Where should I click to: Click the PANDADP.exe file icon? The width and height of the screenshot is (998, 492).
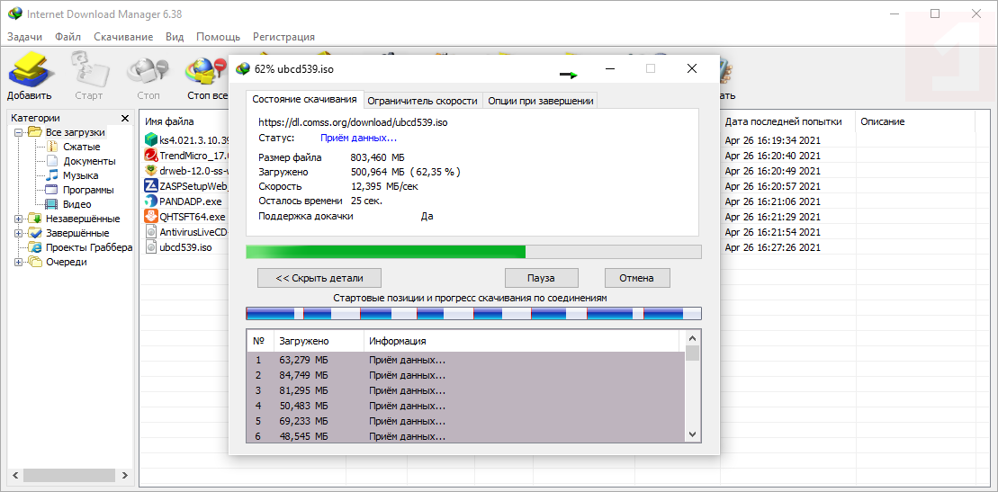(151, 201)
